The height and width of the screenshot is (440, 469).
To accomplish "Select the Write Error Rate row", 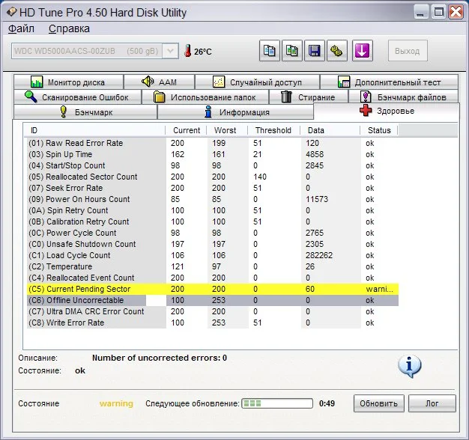I will (x=213, y=323).
